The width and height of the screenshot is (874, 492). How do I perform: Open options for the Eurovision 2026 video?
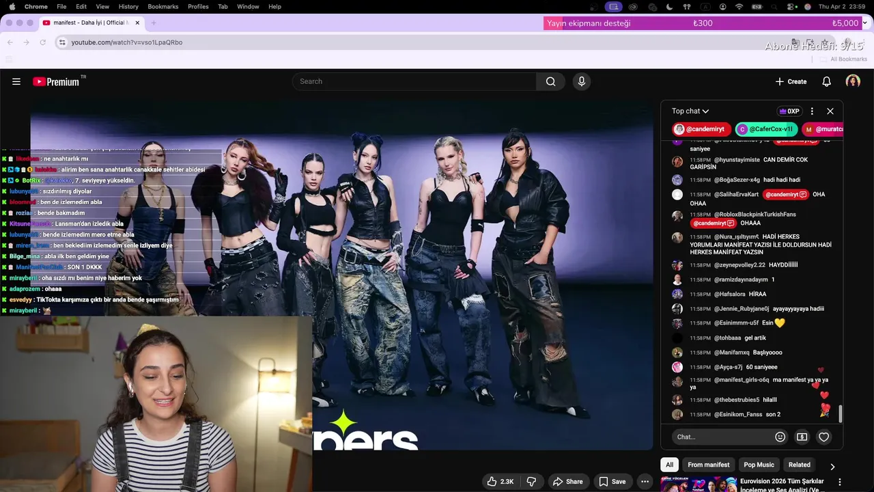tap(840, 482)
